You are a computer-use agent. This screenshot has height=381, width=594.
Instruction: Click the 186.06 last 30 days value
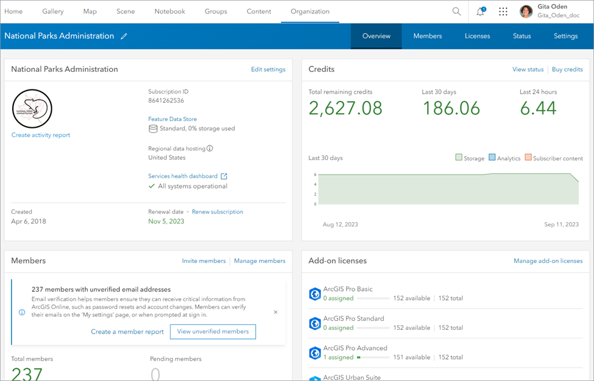pos(451,108)
